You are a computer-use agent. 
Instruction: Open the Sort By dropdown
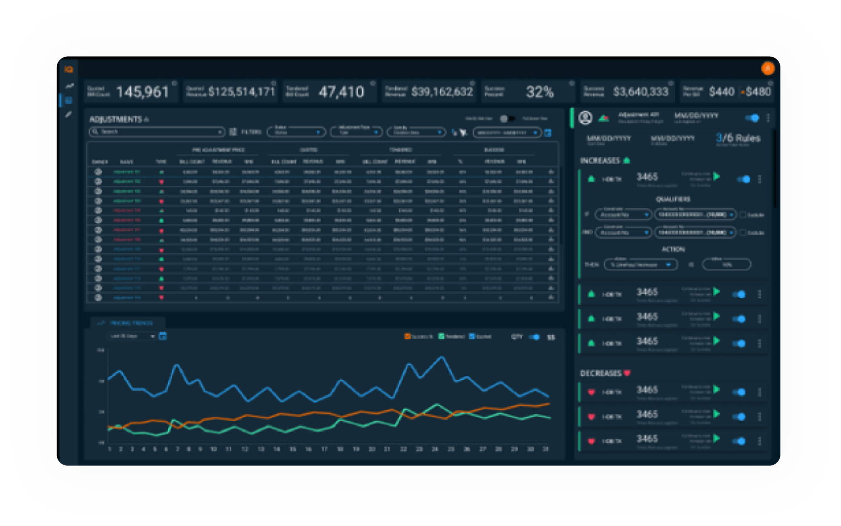pyautogui.click(x=416, y=132)
